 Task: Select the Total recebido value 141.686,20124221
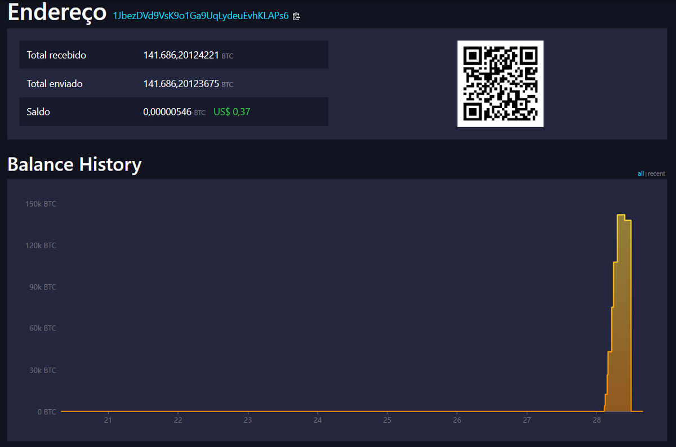(180, 55)
